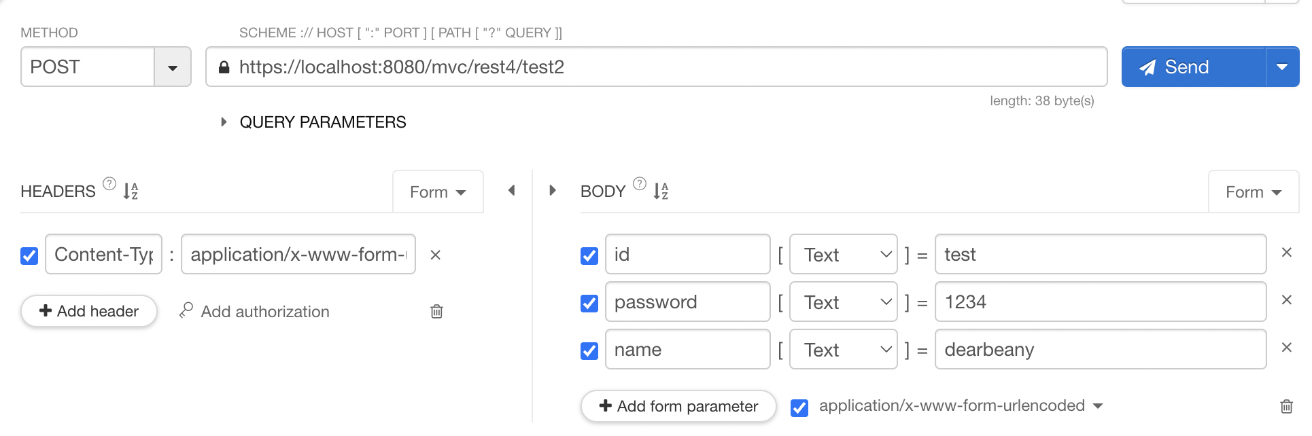Delete all headers with the trash icon
This screenshot has width=1312, height=436.
tap(436, 311)
